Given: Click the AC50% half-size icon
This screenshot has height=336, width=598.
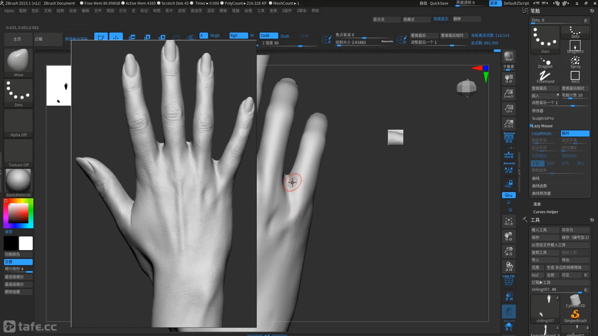Looking at the screenshot, I should (x=509, y=123).
